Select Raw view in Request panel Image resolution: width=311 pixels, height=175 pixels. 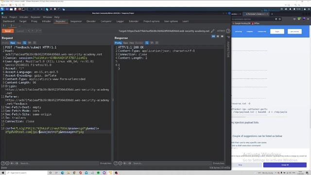13,43
